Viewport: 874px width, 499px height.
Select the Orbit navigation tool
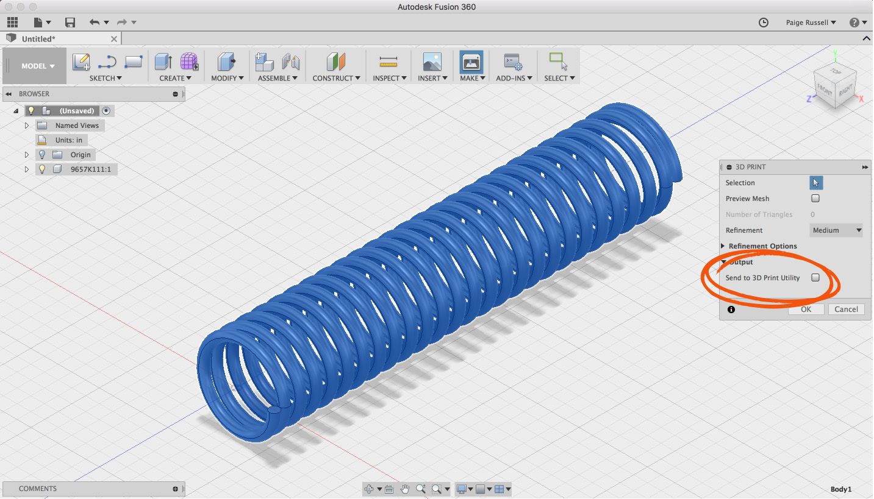(369, 489)
